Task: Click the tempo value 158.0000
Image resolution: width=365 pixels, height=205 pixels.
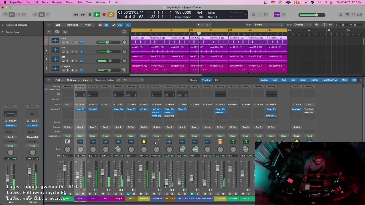Action: 183,13
